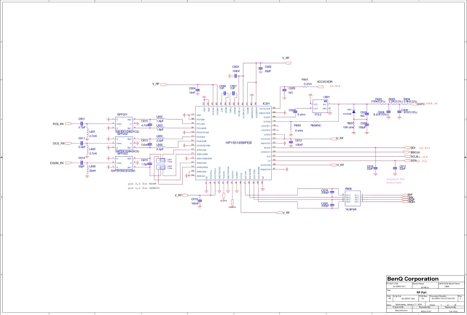
Task: Click capacitor label C605
Action: coord(292,88)
